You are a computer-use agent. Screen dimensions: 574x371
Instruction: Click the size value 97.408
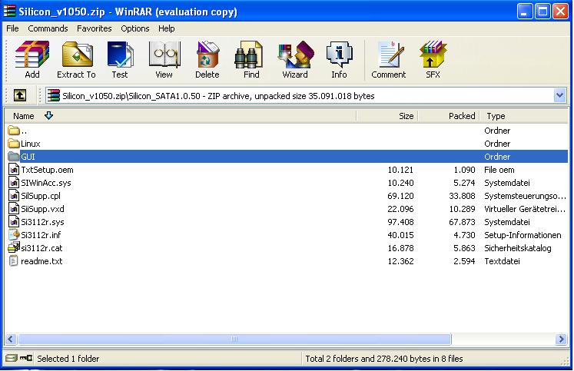coord(400,222)
